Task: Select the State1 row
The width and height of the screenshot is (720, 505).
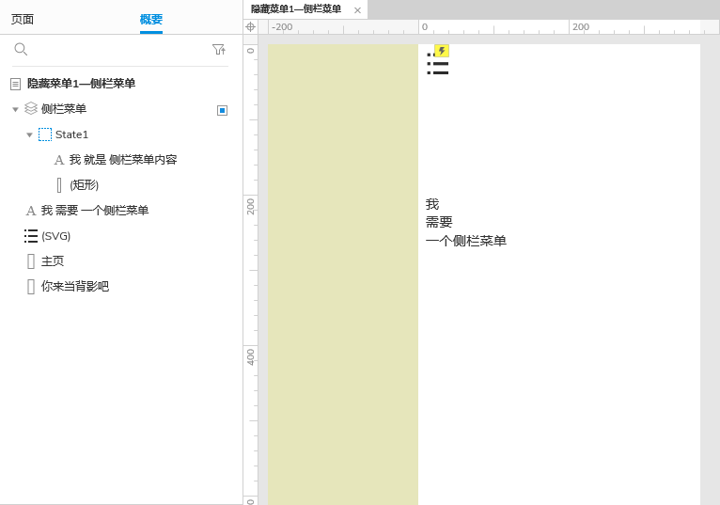Action: click(71, 134)
